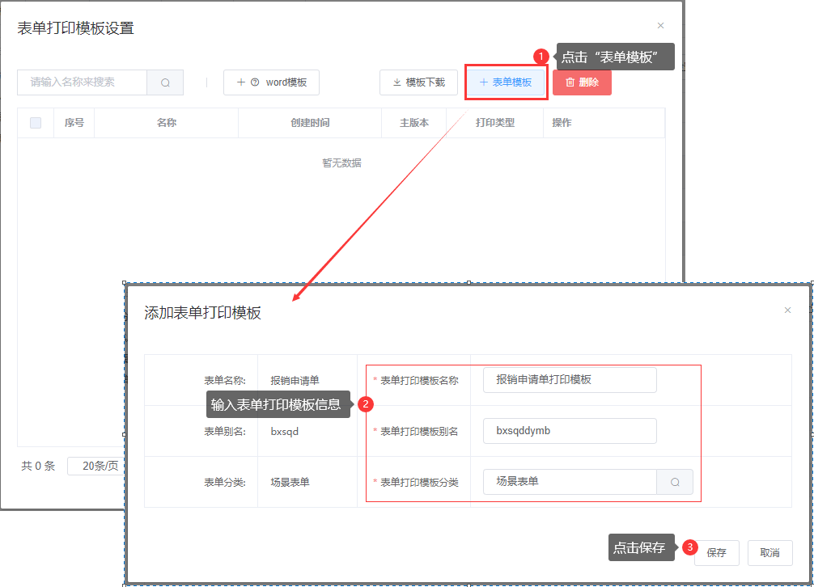
Task: Click the 表单打印模板分类 input showing 场景表单
Action: pos(570,482)
